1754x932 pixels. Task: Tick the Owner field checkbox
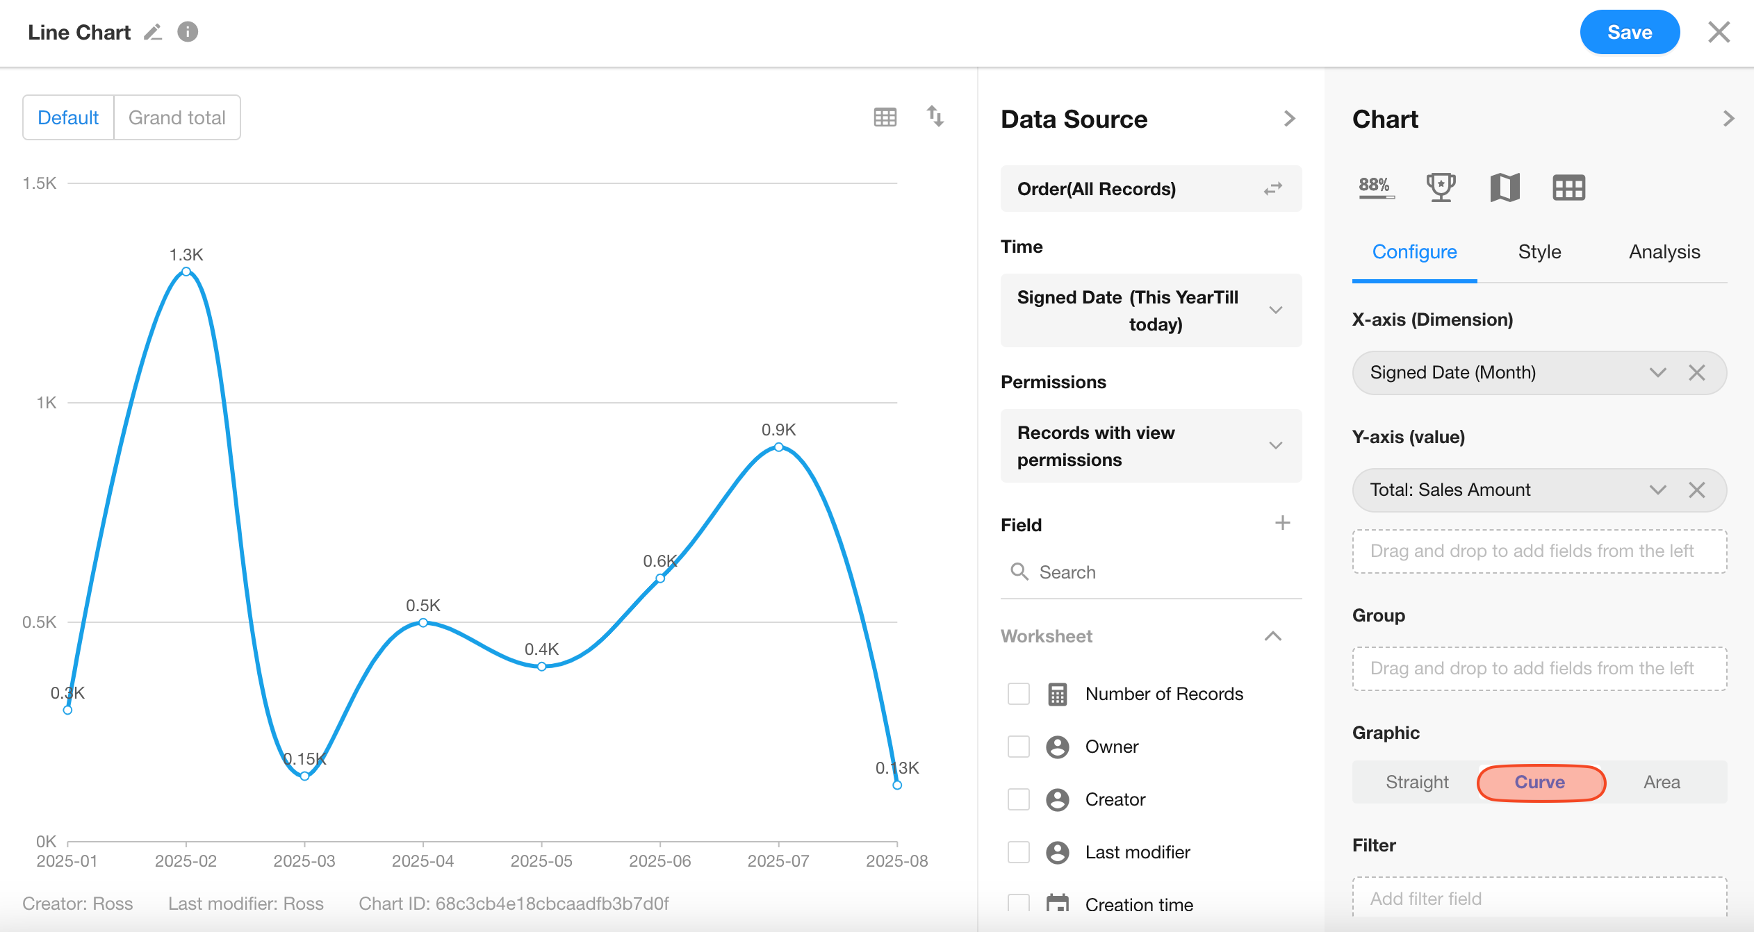[x=1019, y=747]
